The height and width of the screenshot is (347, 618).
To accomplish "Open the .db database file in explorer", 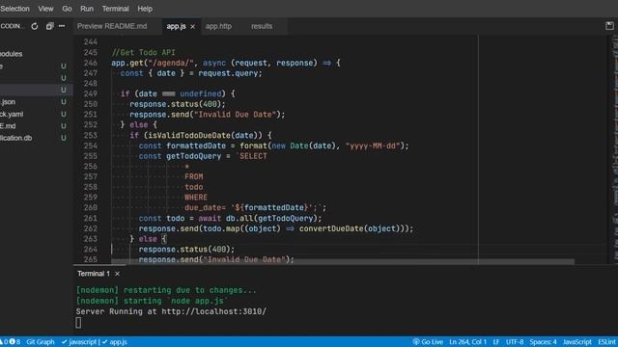I will coord(15,138).
